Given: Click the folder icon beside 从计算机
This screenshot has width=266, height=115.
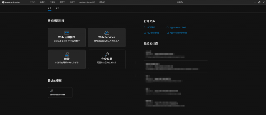Looking at the screenshot, I should pos(145,28).
